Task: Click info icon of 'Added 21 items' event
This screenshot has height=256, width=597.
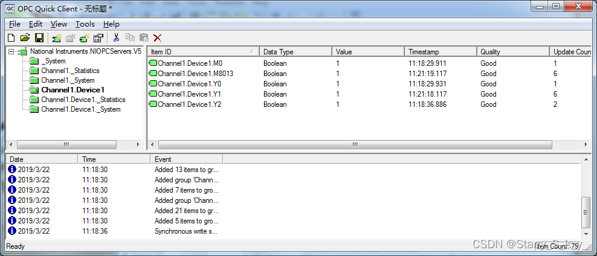Action: click(x=12, y=210)
